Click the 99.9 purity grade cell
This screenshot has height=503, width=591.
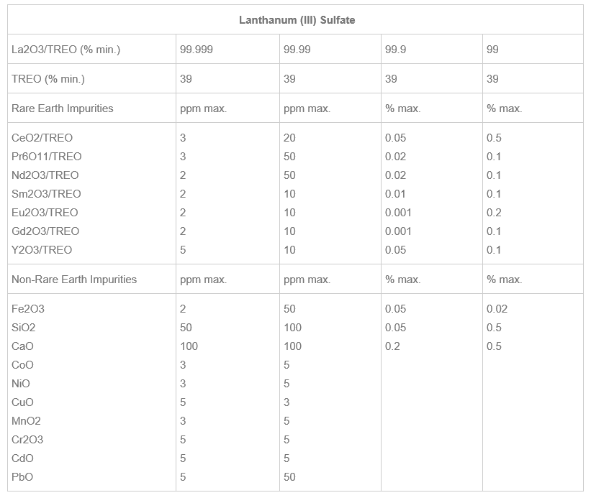397,50
